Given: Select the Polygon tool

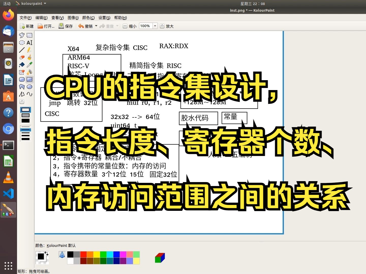Looking at the screenshot, I should (22, 87).
